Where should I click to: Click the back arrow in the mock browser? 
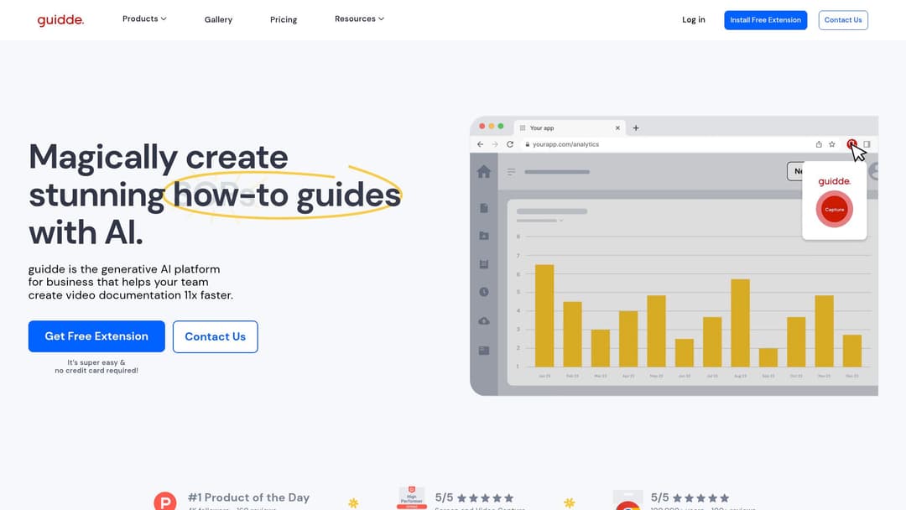click(480, 144)
